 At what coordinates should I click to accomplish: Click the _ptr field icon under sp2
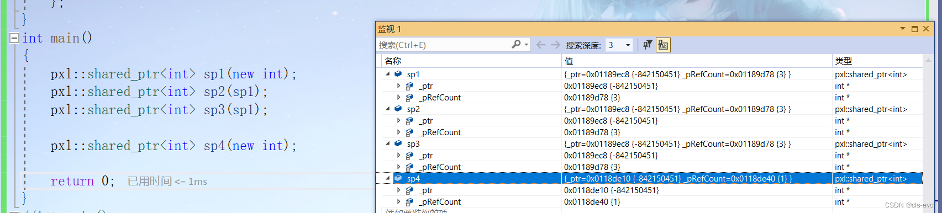409,120
